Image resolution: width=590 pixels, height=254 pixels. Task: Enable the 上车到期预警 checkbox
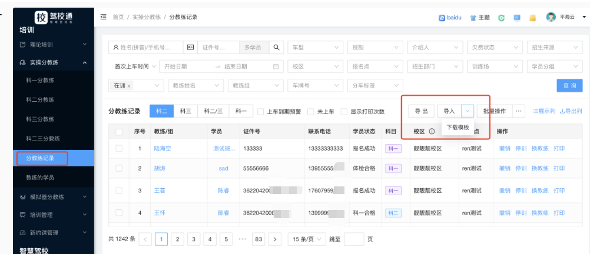261,111
